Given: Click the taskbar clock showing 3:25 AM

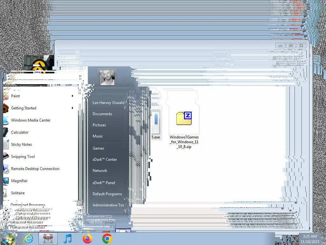Looking at the screenshot, I should click(310, 239).
